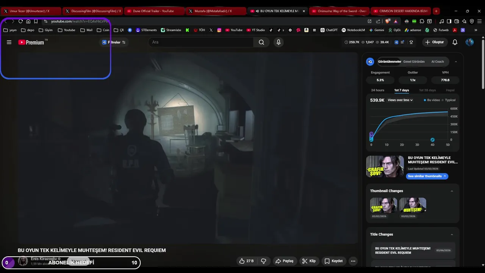This screenshot has height=273, width=485.
Task: Open the Filtreler filters dropdown
Action: [114, 42]
